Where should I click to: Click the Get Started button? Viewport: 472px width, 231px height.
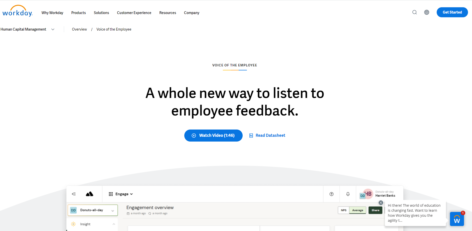pos(452,12)
